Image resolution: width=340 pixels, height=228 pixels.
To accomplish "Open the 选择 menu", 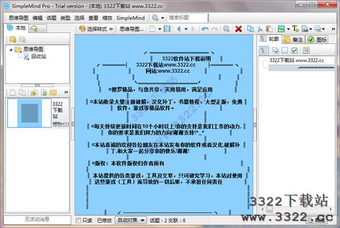I will point(79,18).
